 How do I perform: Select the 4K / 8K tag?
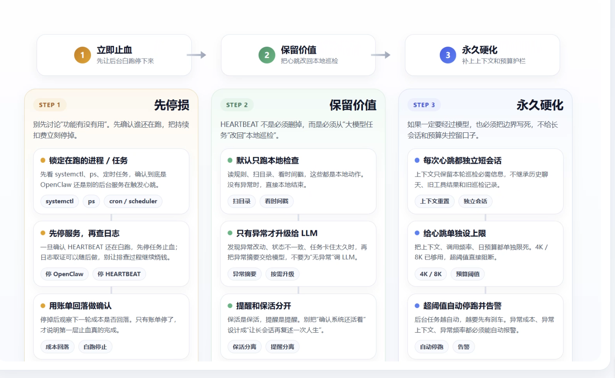pos(431,274)
